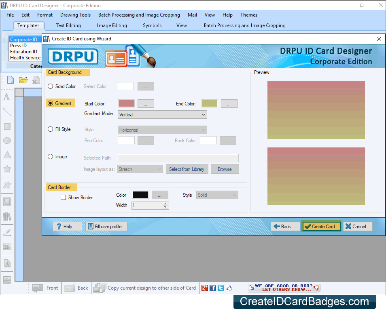The width and height of the screenshot is (386, 309).
Task: Select Press ID in the category list
Action: point(18,46)
